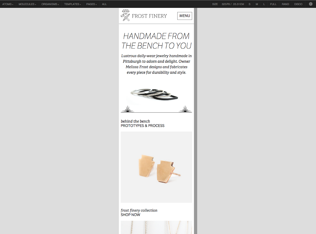This screenshot has height=234, width=316.
Task: Choose Rand viewport size
Action: pyautogui.click(x=285, y=4)
